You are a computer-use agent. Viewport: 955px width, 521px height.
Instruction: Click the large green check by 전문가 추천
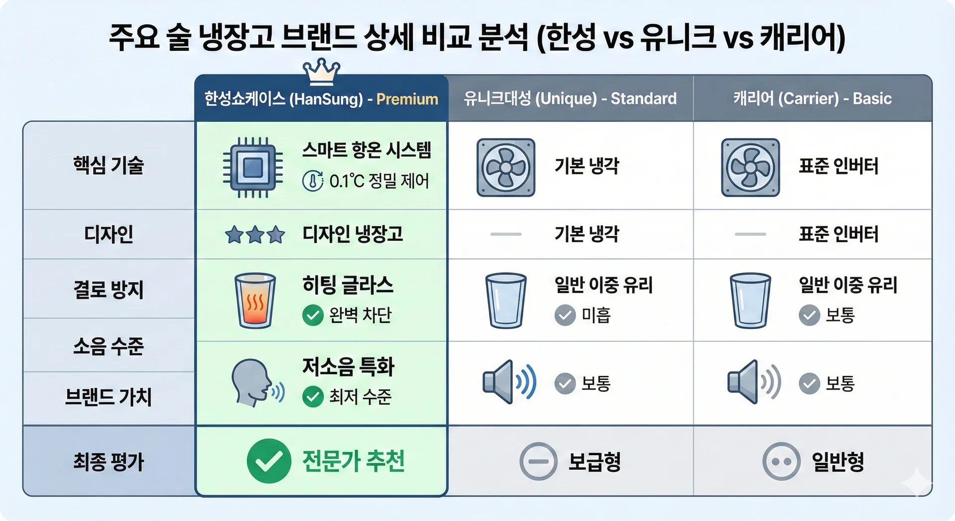269,461
